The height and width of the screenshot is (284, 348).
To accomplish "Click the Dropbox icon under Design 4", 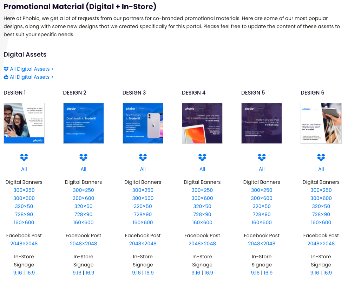I will [202, 157].
